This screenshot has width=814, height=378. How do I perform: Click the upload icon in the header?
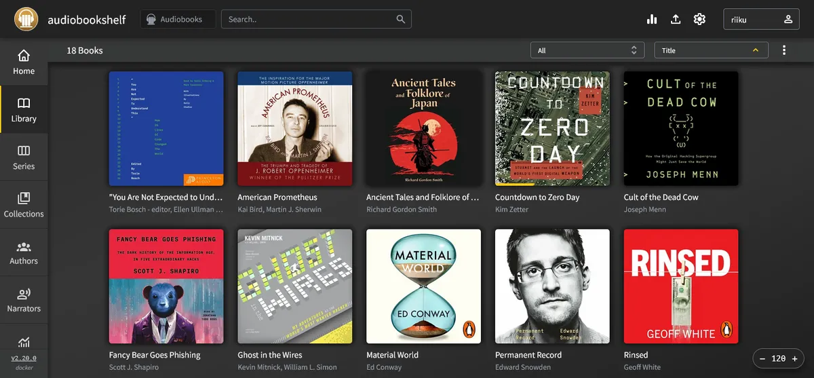pyautogui.click(x=676, y=19)
